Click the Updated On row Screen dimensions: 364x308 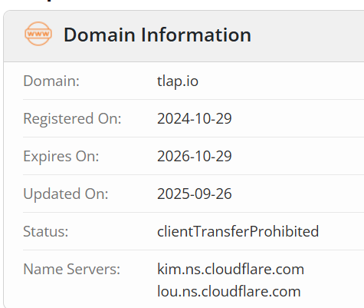click(x=193, y=194)
